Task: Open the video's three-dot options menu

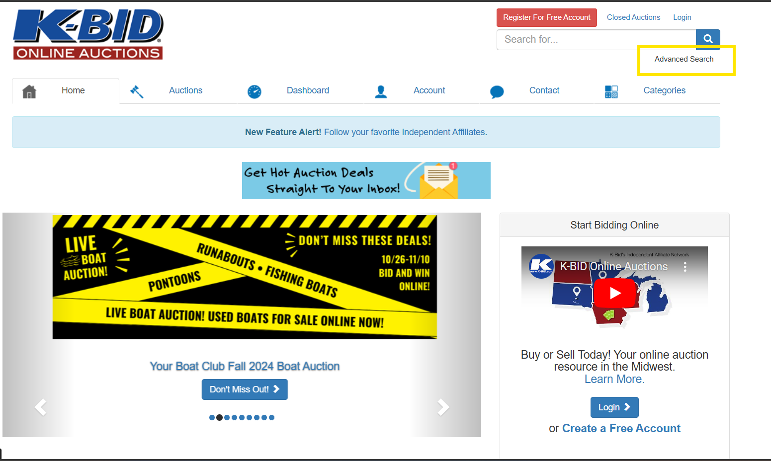Action: coord(685,267)
